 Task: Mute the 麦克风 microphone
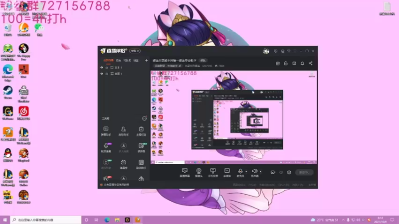pyautogui.click(x=240, y=172)
